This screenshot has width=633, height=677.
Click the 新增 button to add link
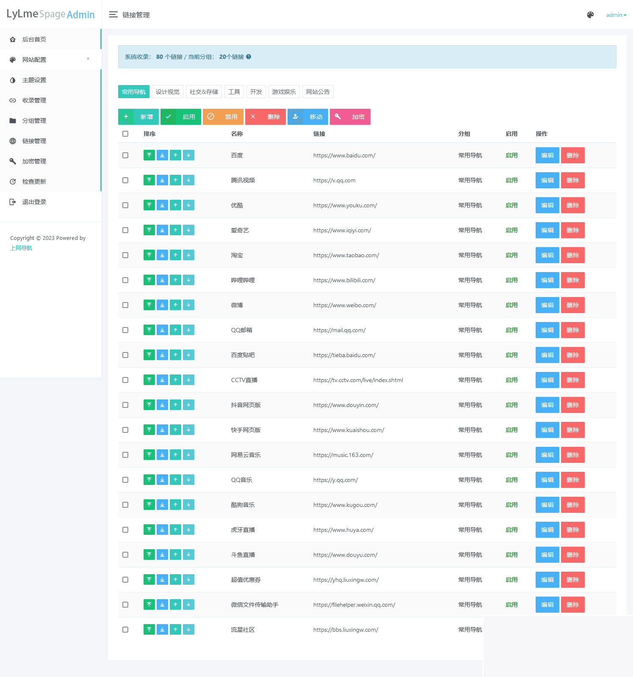(x=138, y=117)
